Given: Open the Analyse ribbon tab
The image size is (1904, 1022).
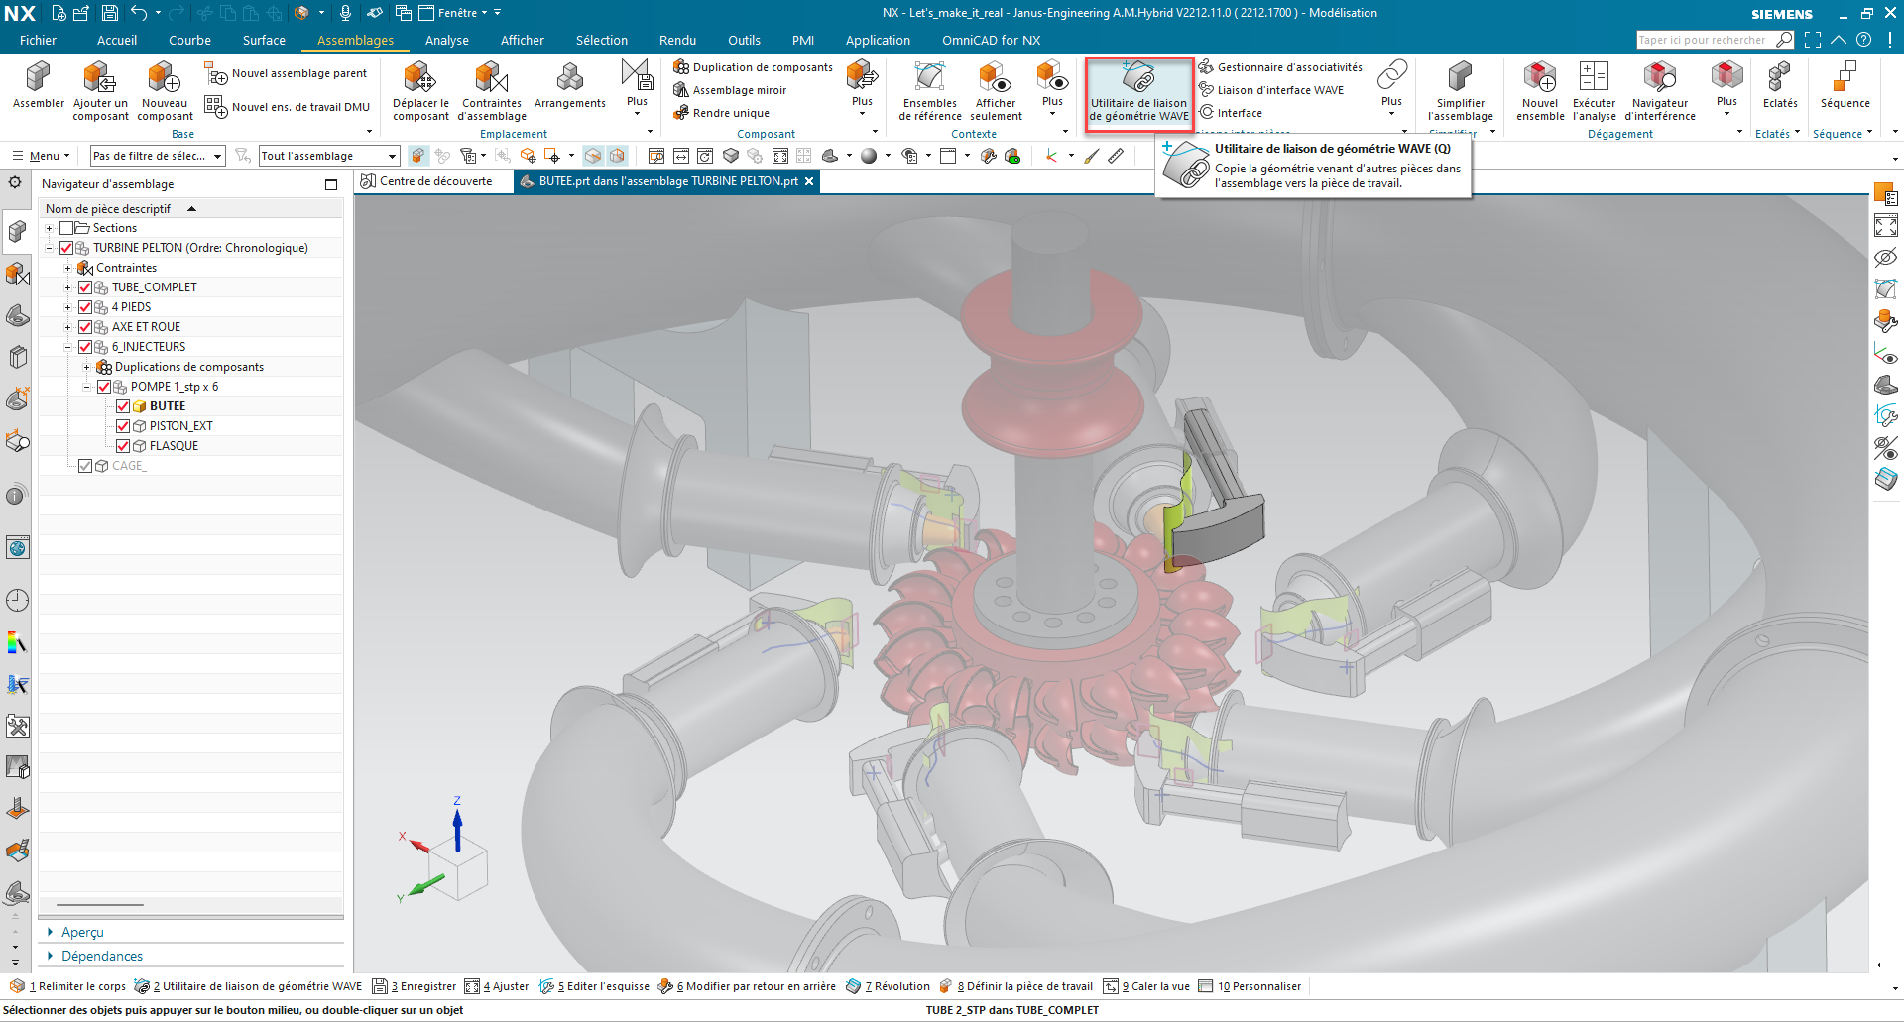Looking at the screenshot, I should [x=447, y=40].
